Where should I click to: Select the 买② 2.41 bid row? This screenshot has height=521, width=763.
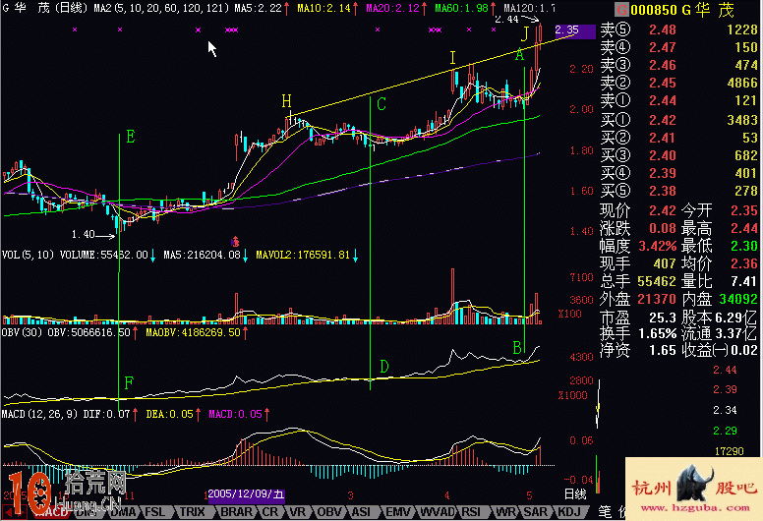point(678,138)
